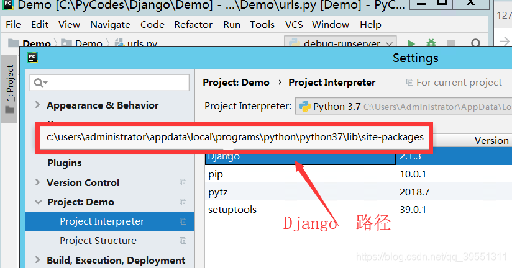Open the Refactor menu
The width and height of the screenshot is (512, 268).
193,25
